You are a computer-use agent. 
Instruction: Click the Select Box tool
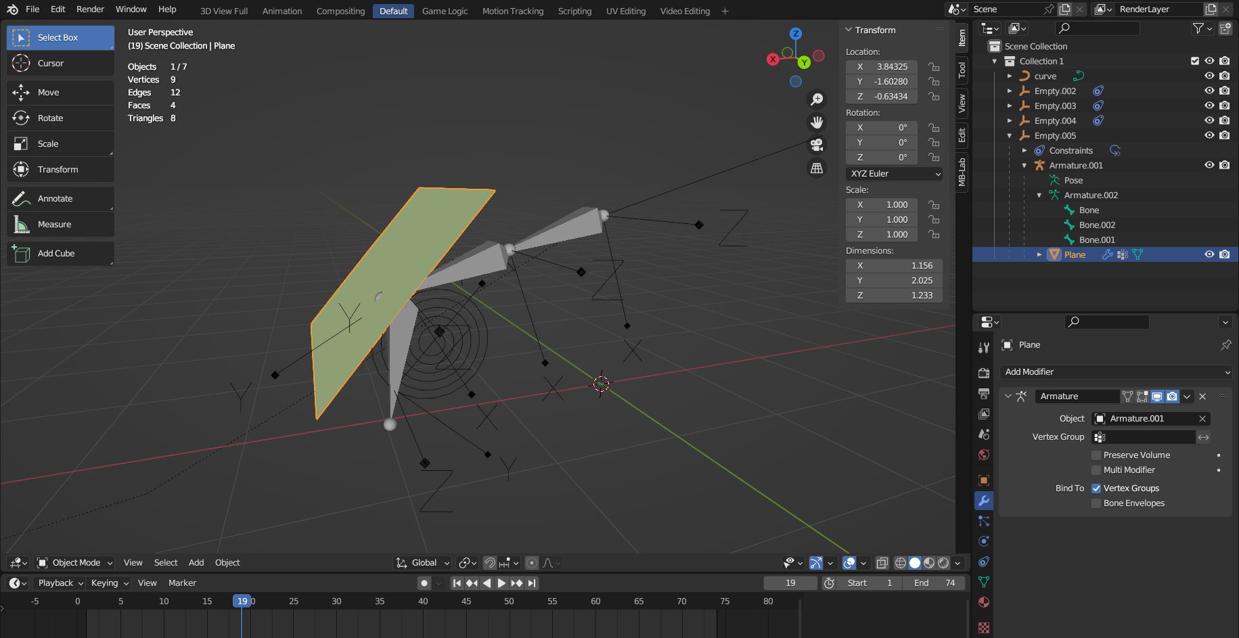click(x=60, y=37)
